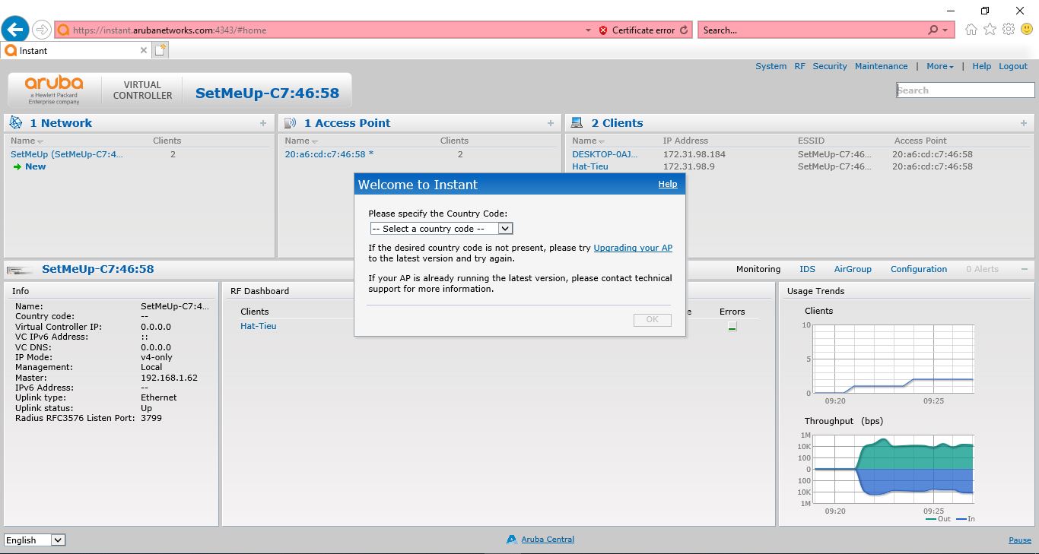
Task: Switch to the Monitoring tab
Action: [758, 269]
